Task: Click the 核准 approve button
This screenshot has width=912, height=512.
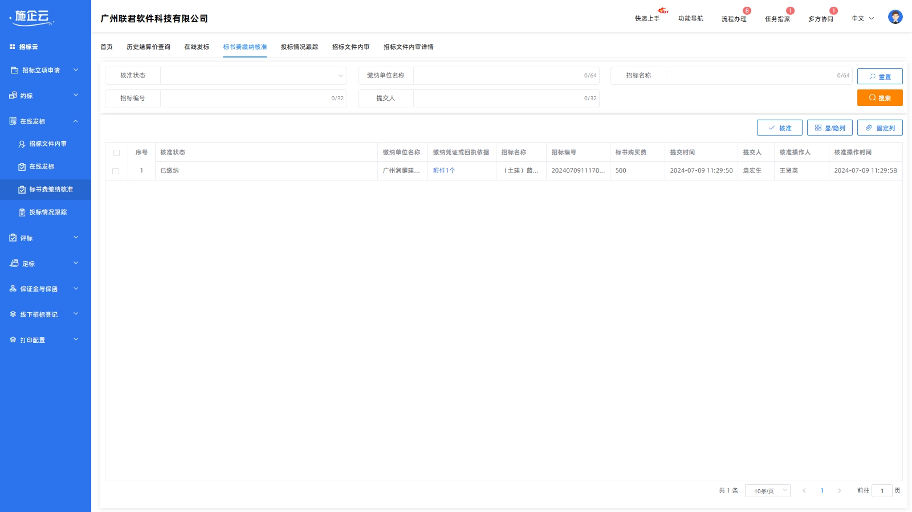Action: [x=779, y=128]
